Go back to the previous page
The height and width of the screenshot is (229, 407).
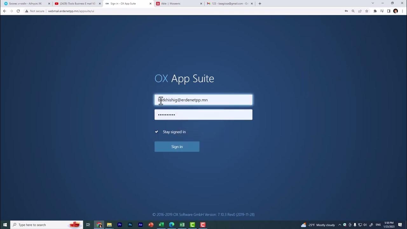4,11
